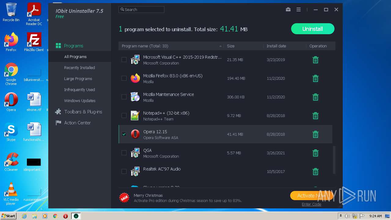This screenshot has width=391, height=220.
Task: Select the Acrobat Reader DC desktop icon
Action: [x=34, y=14]
